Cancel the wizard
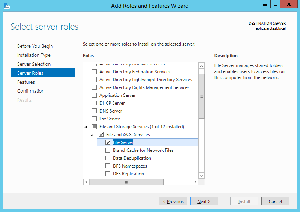 pos(275,202)
